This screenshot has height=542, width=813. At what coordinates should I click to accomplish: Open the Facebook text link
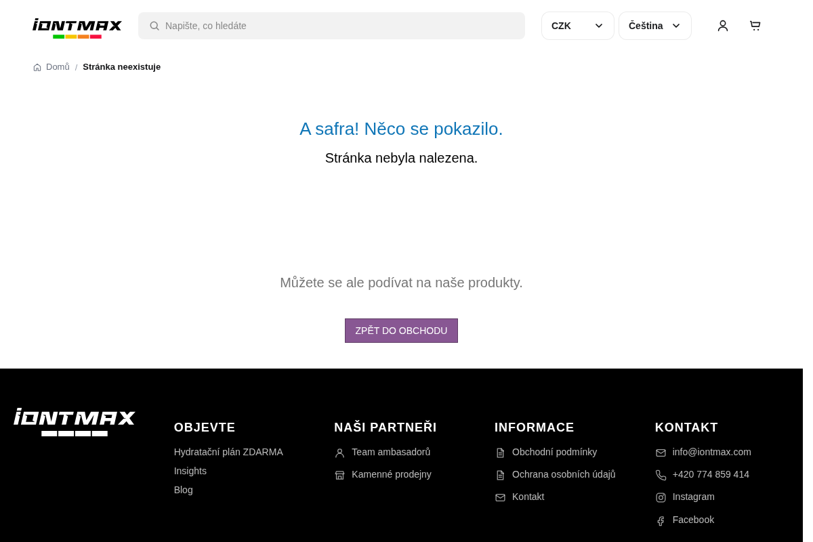click(x=693, y=520)
